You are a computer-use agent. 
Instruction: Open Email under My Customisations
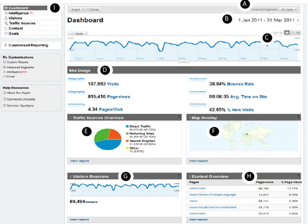pyautogui.click(x=11, y=77)
